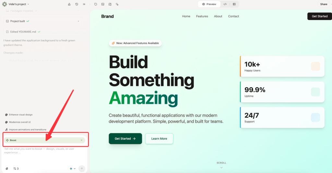Open the version history clock icon

tap(77, 4)
